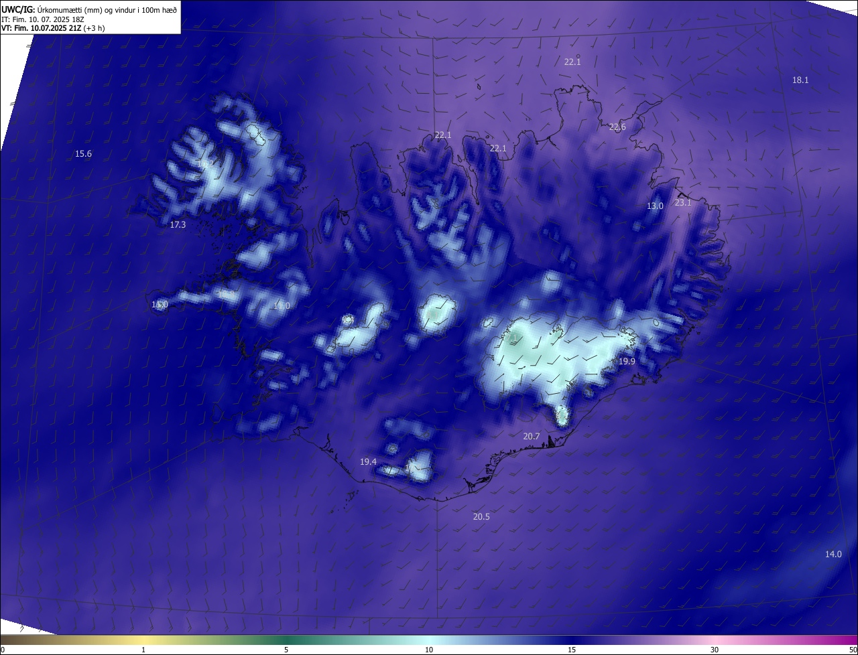
Task: Click the colour scale bar along the bottom
Action: [x=429, y=640]
